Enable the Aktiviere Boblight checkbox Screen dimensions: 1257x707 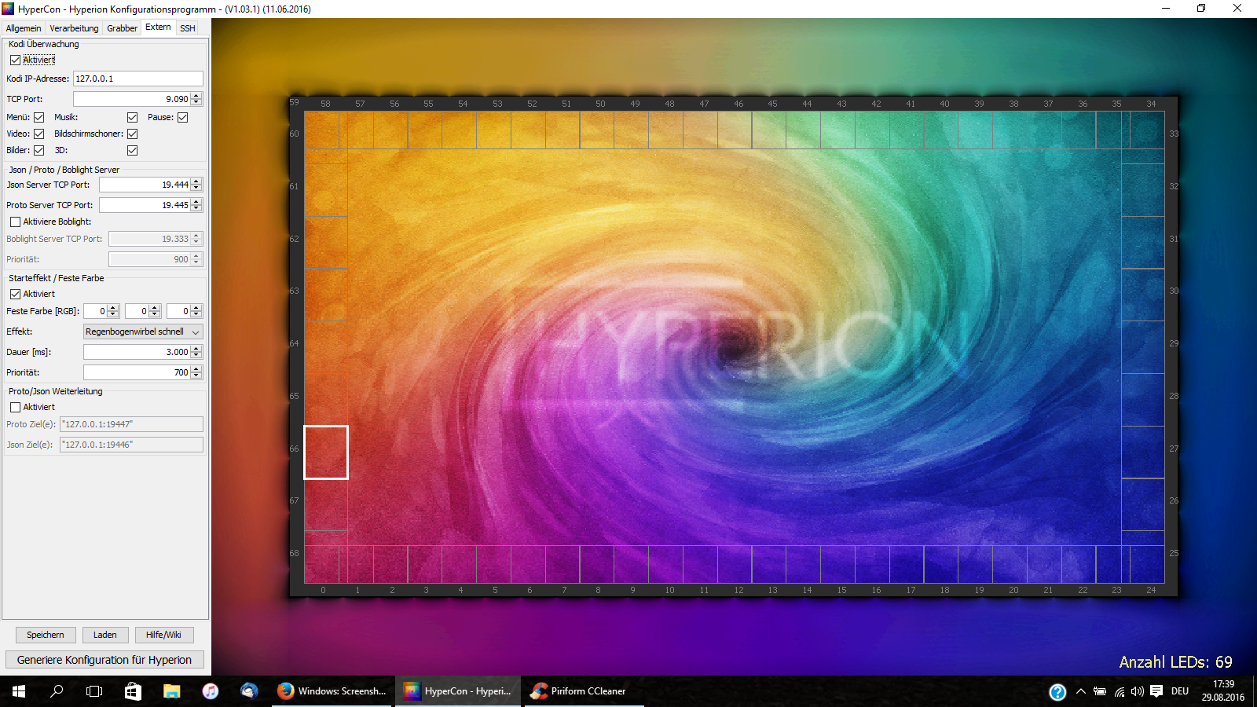click(x=15, y=222)
